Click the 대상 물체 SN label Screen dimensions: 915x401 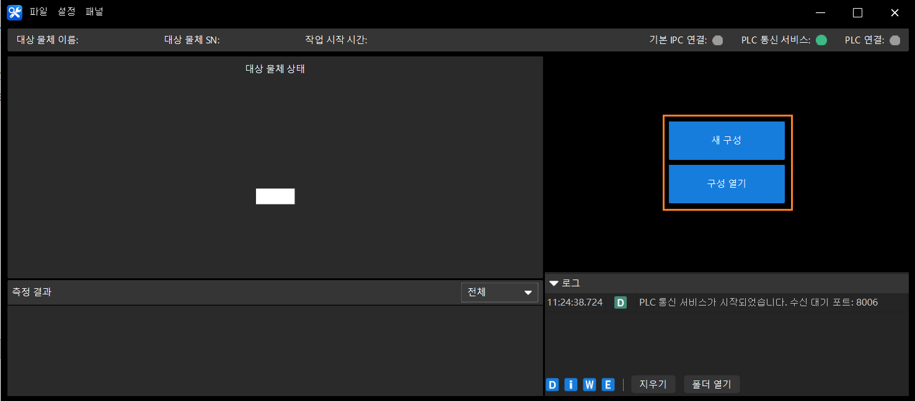(x=192, y=40)
